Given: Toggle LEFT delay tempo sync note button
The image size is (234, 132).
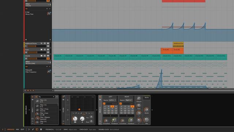Looking at the screenshot, I should [104, 103].
